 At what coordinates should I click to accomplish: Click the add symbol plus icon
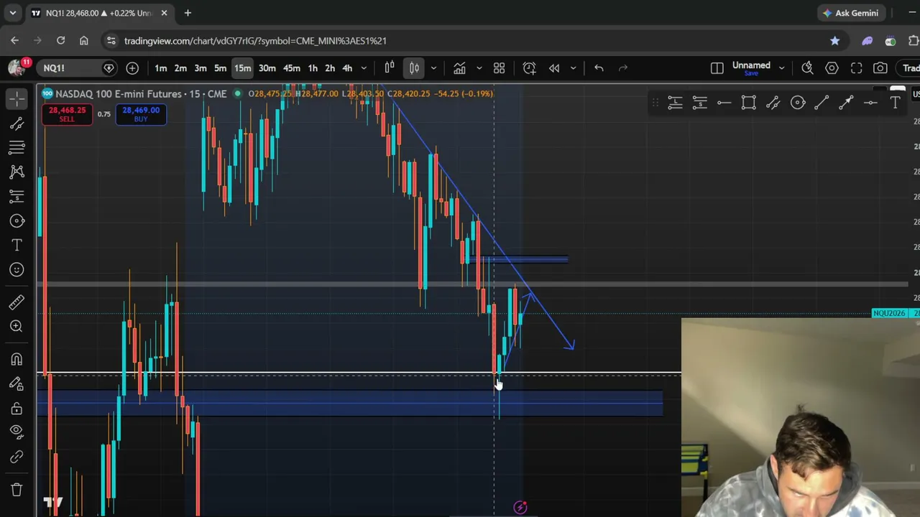coord(132,68)
